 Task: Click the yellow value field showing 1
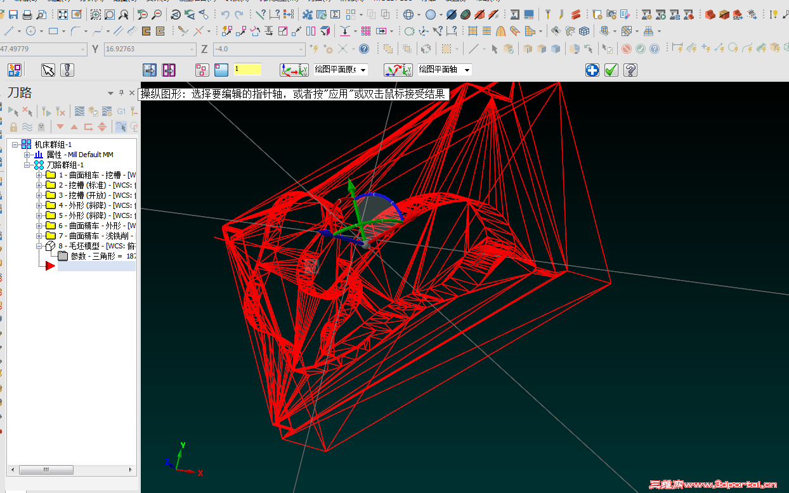(247, 69)
